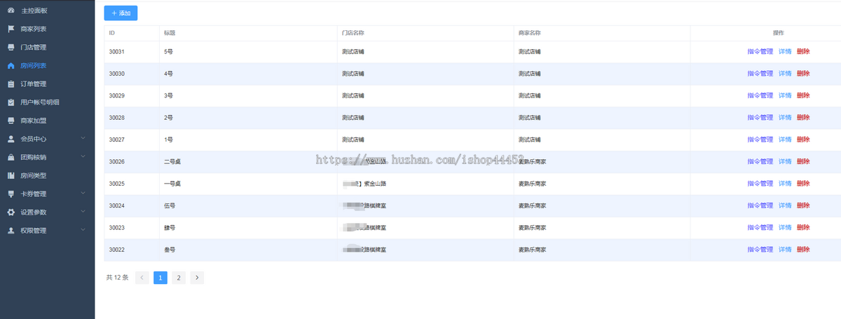Expand the 设置参数 submenu arrow
841x319 pixels.
(x=83, y=211)
